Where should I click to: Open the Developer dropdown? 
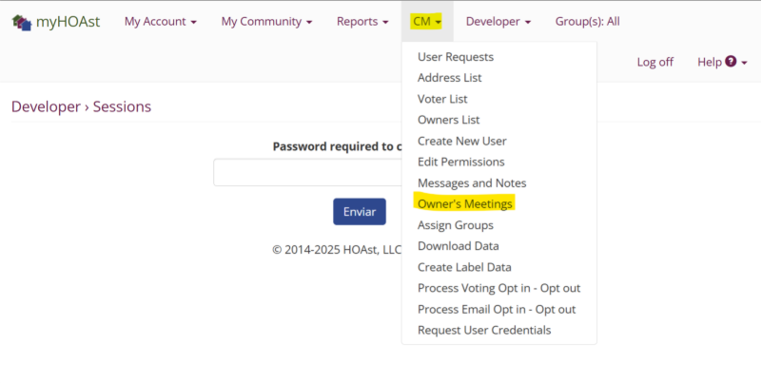(498, 21)
